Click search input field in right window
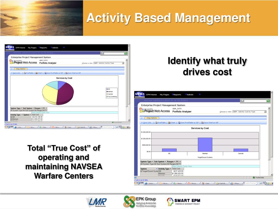The width and height of the screenshot is (278, 209). coord(255,101)
